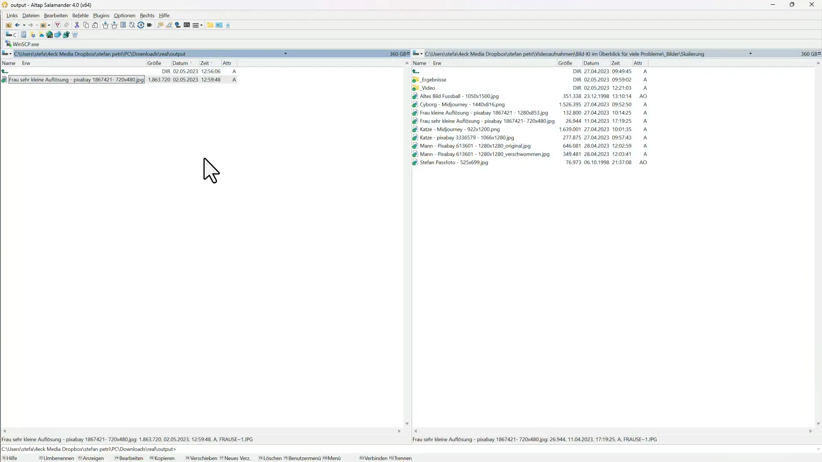Click the yellow new folder icon
The width and height of the screenshot is (822, 462).
210,25
